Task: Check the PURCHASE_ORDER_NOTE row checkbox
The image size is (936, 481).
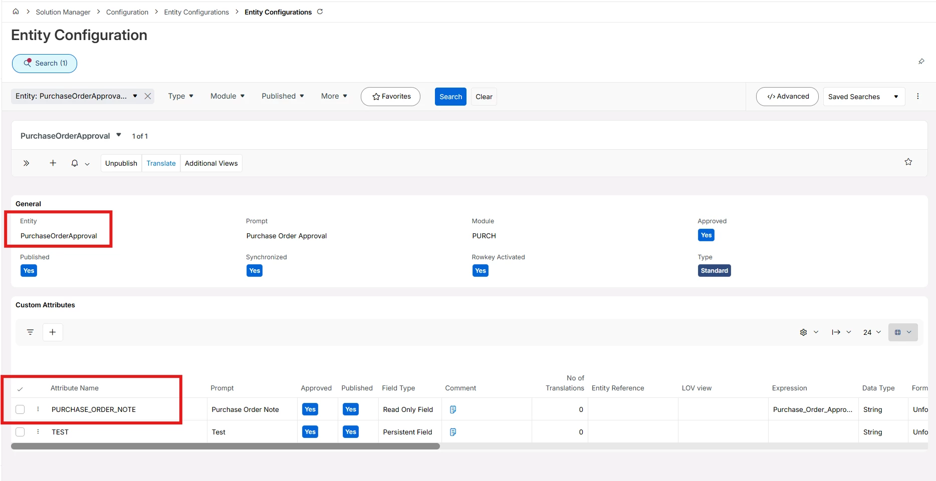Action: (20, 409)
